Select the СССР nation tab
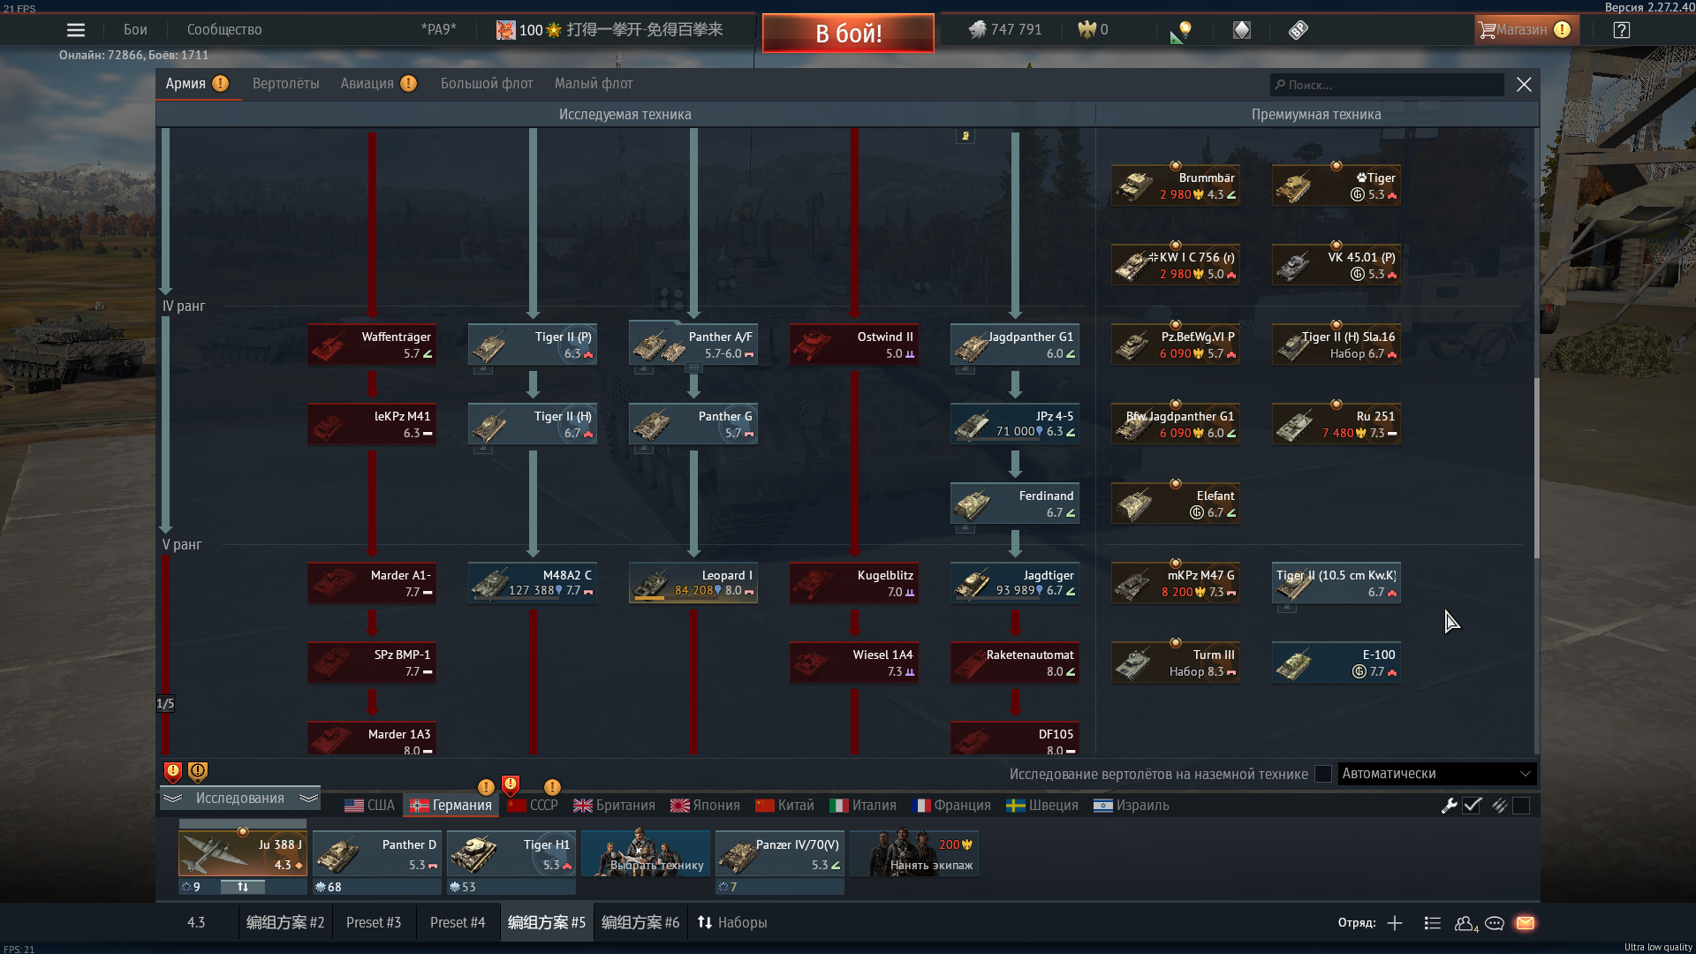1696x954 pixels. [x=534, y=806]
